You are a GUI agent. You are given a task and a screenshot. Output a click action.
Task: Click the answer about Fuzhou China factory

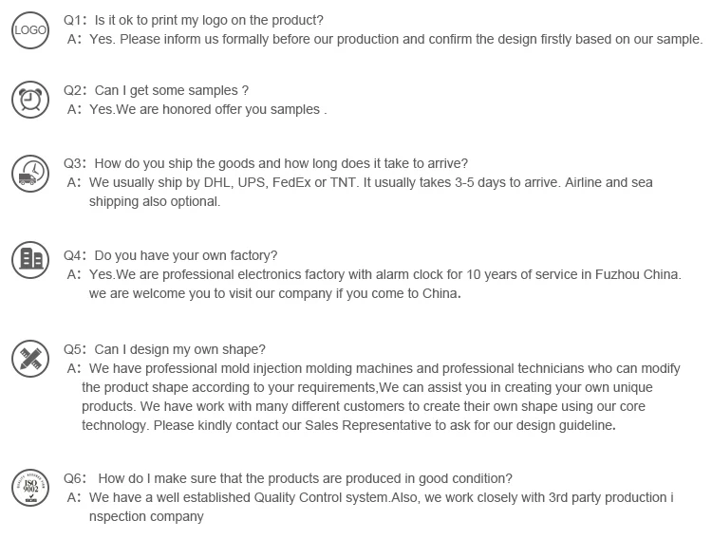384,274
